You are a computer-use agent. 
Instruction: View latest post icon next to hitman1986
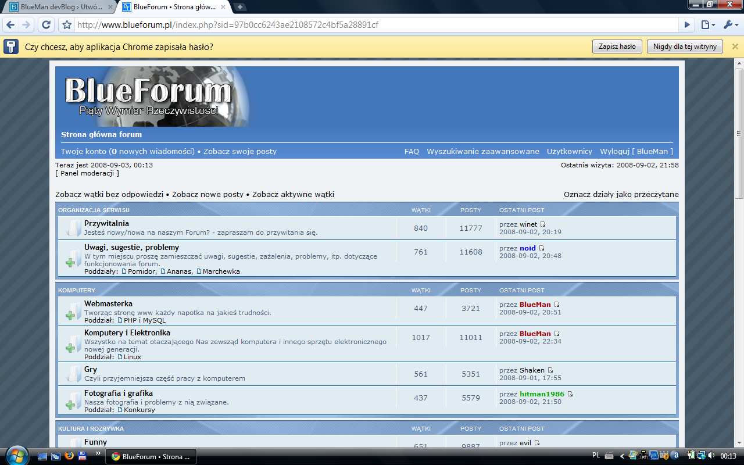[570, 394]
